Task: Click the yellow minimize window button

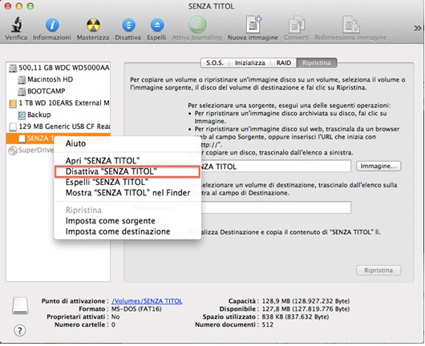Action: point(19,6)
